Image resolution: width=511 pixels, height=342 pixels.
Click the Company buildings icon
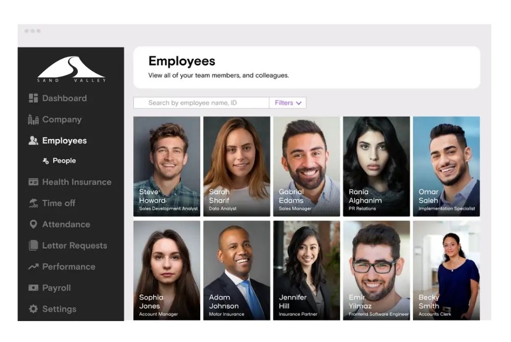[x=33, y=119]
